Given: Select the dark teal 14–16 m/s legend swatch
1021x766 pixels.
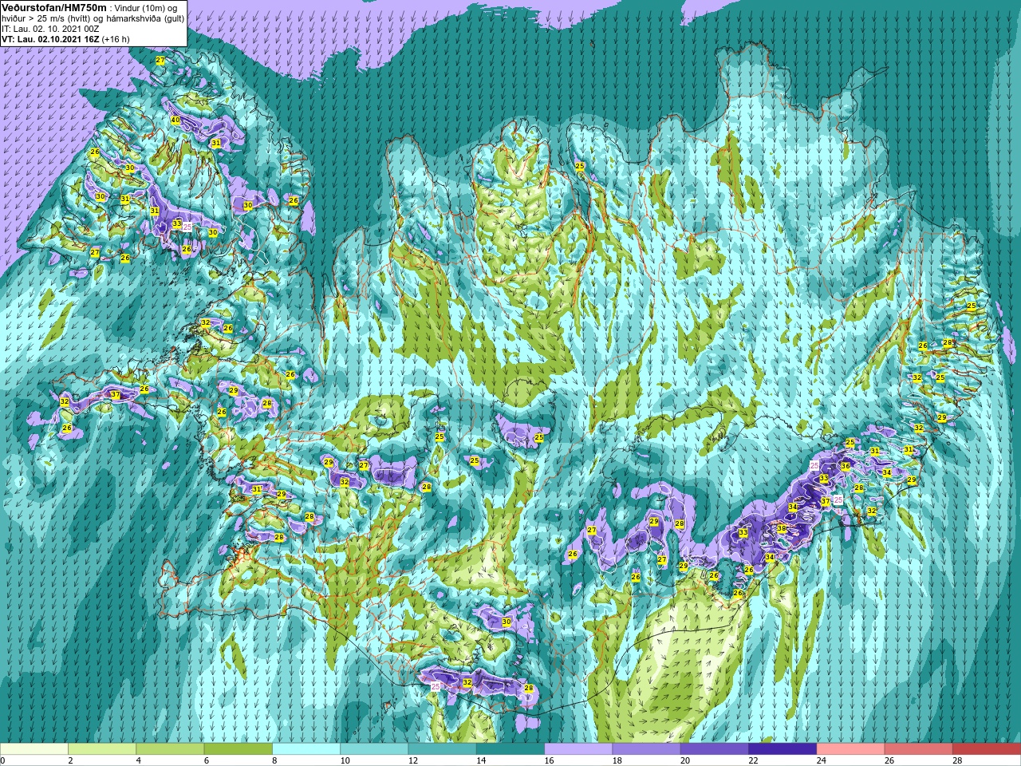Looking at the screenshot, I should pos(510,749).
